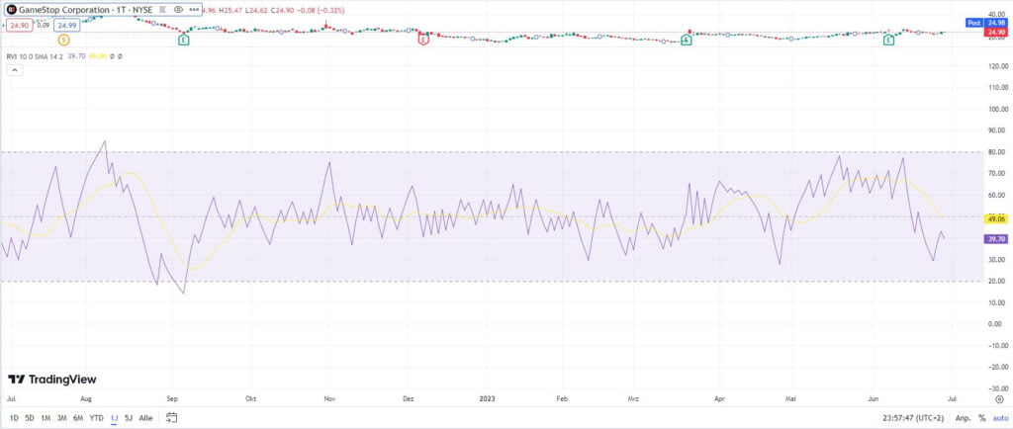Click the green E earnings marker near June
This screenshot has height=429, width=1013.
pyautogui.click(x=889, y=40)
